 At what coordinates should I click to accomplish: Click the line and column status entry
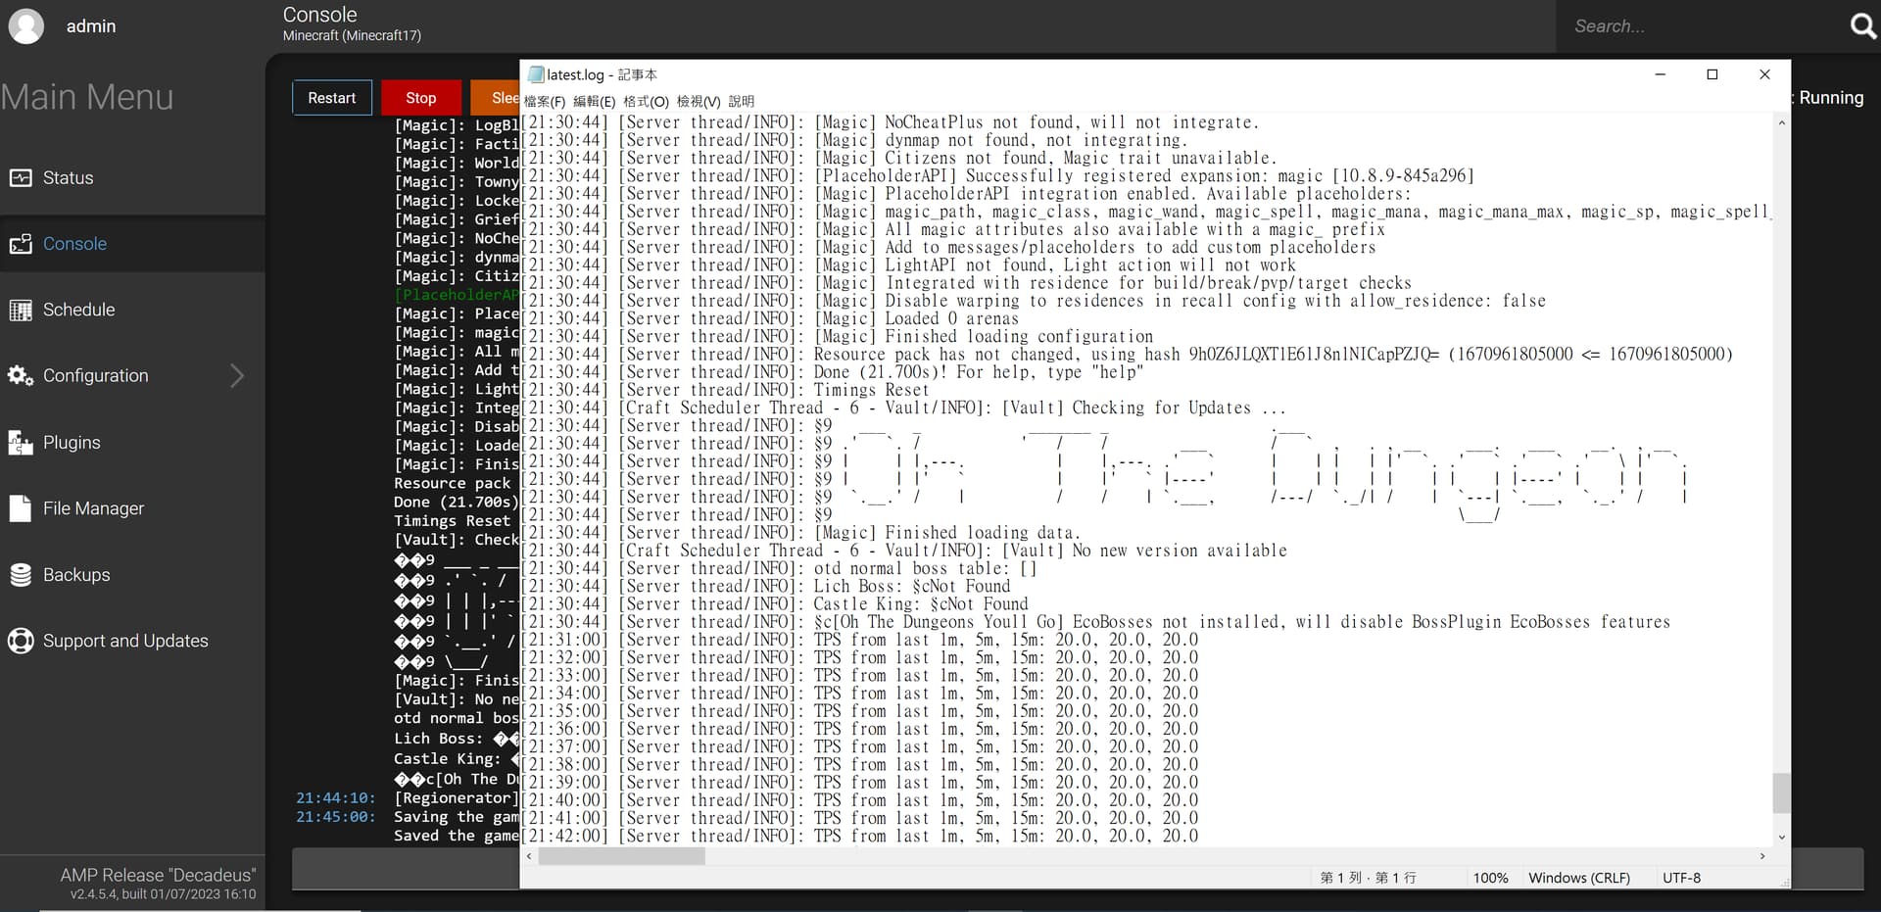coord(1368,878)
